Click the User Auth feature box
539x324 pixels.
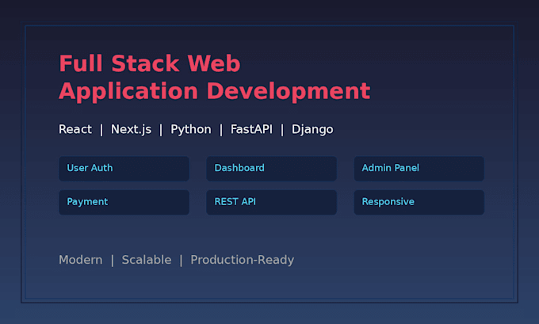[124, 169]
